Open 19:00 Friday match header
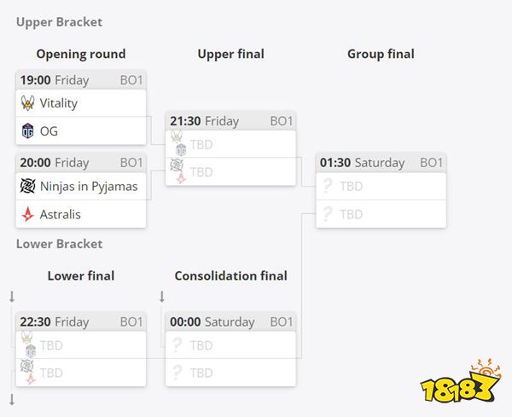This screenshot has width=512, height=417. tap(81, 80)
